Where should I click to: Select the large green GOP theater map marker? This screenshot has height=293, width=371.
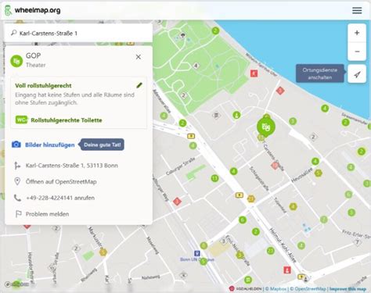pos(265,127)
